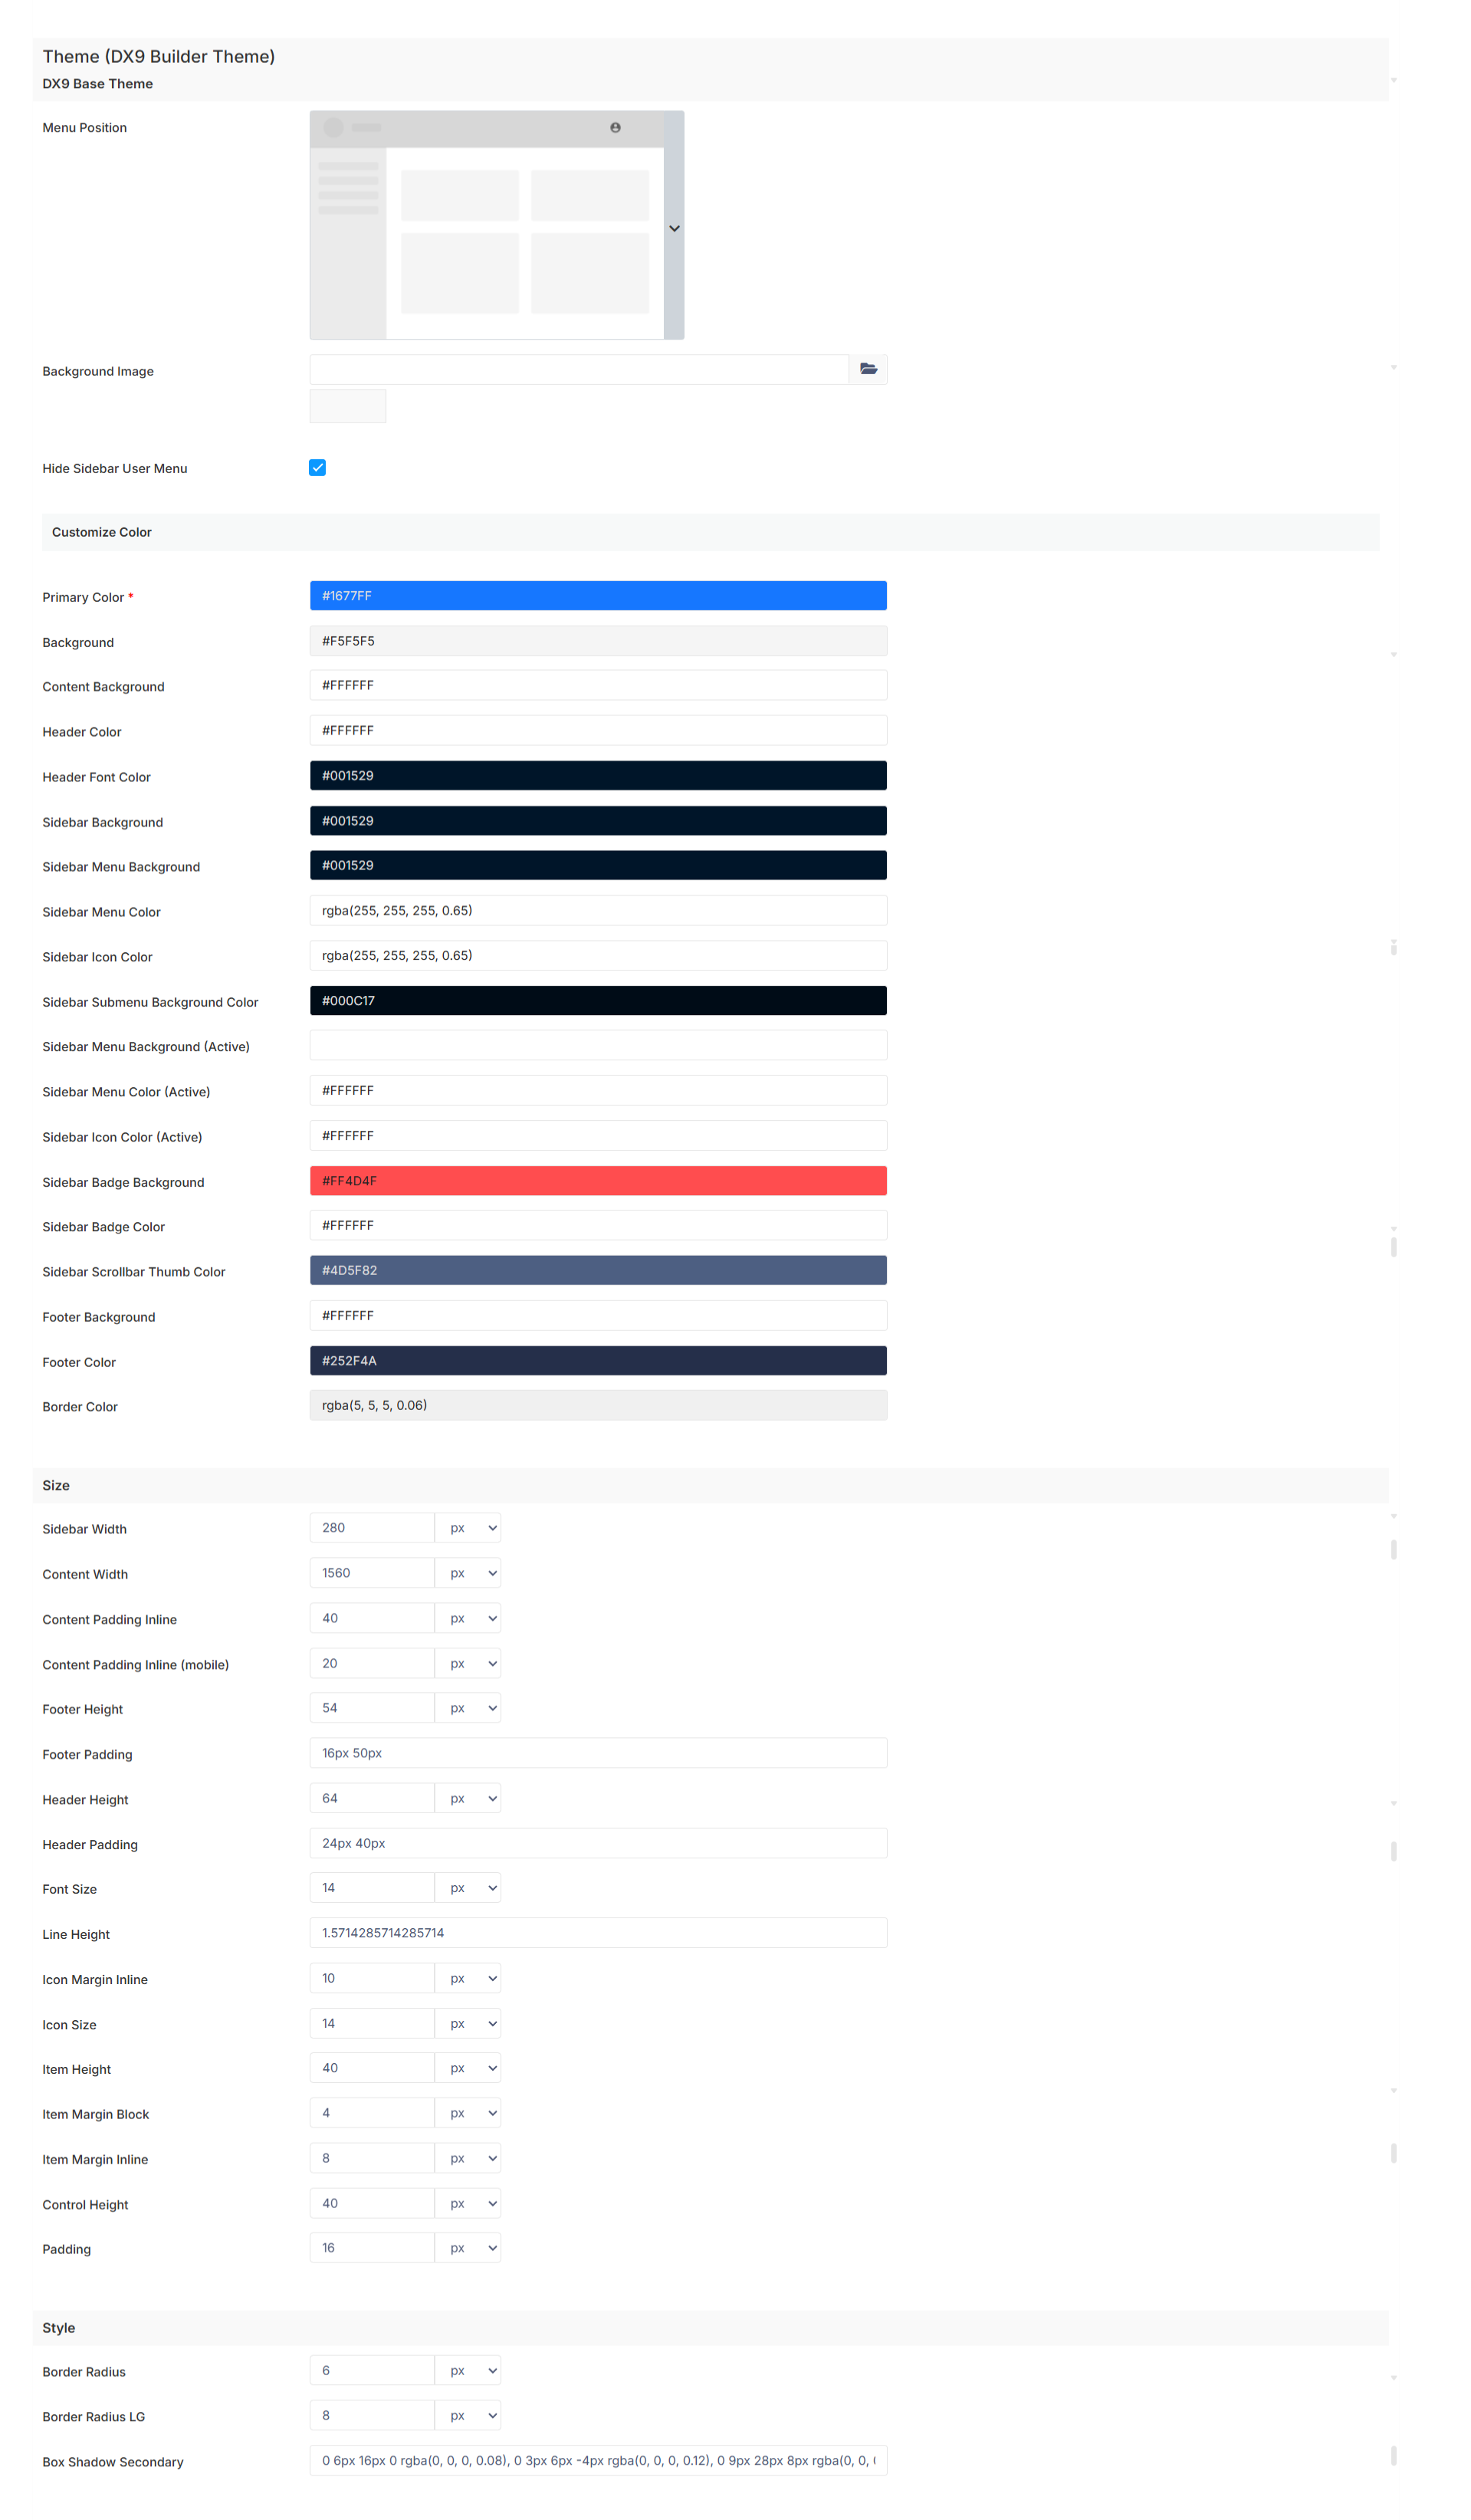
Task: Open the Background Image file browser
Action: pyautogui.click(x=868, y=369)
